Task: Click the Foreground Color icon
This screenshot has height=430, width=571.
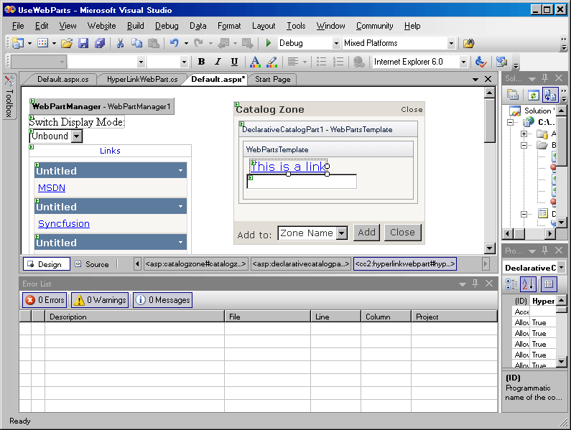Action: [x=254, y=62]
